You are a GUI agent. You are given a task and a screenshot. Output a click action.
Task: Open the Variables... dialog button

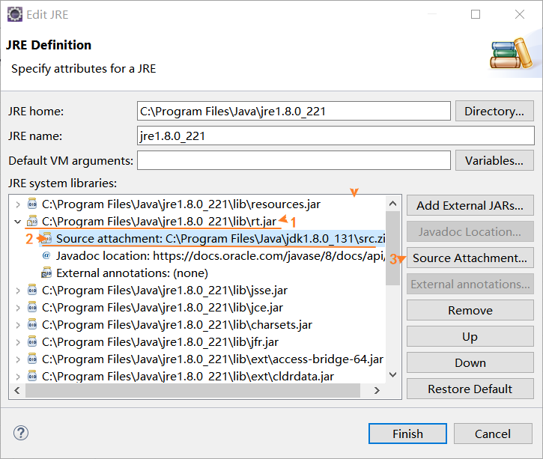coord(494,161)
